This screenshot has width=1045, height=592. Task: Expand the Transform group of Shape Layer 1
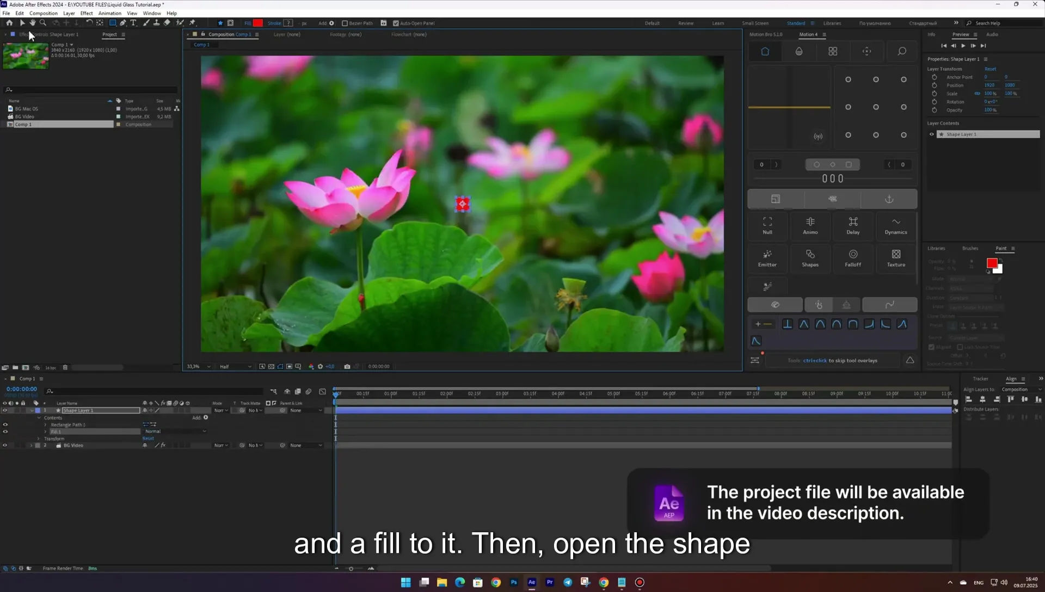39,439
